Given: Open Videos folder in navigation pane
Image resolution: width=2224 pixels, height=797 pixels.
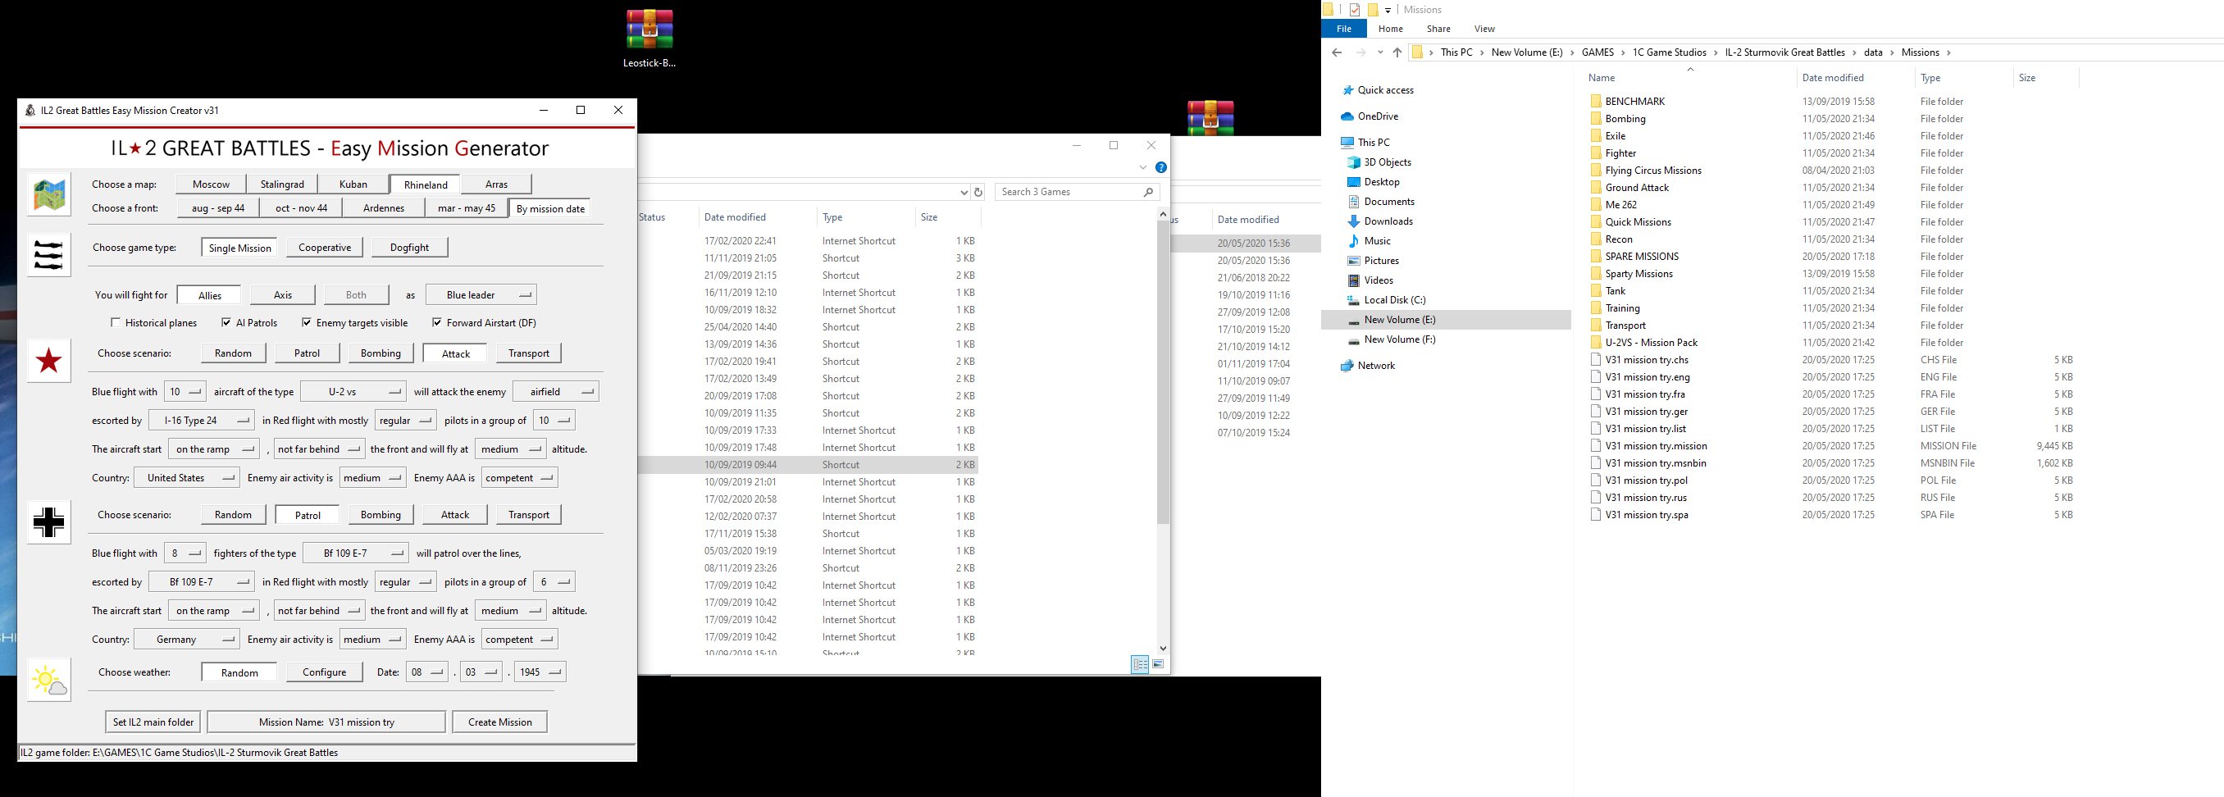Looking at the screenshot, I should point(1379,280).
